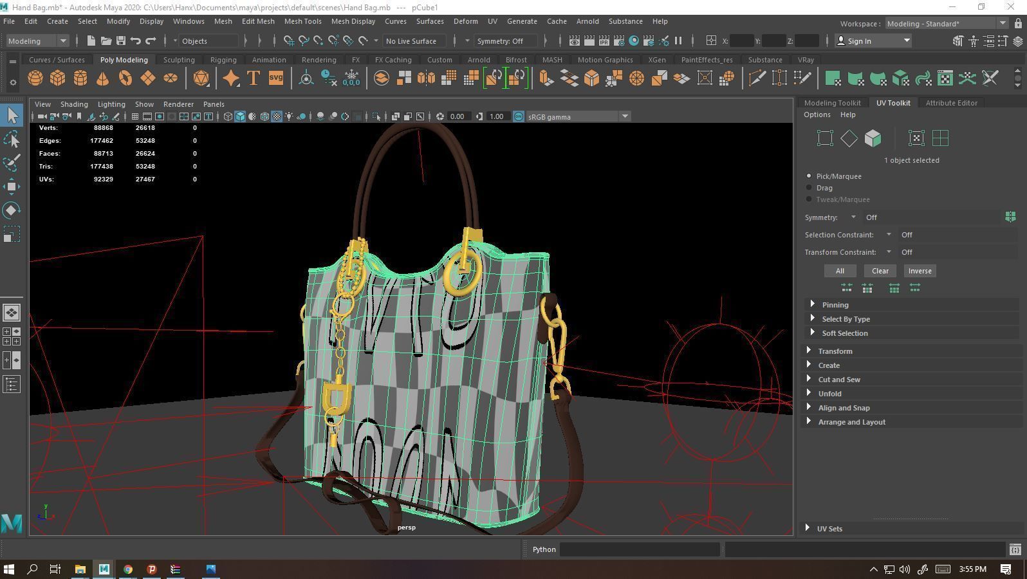The height and width of the screenshot is (579, 1027).
Task: Open the Edit Mesh menu
Action: click(258, 21)
